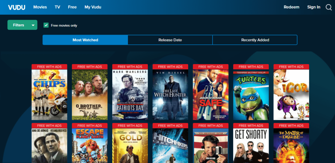Open the Movies menu

tap(40, 7)
